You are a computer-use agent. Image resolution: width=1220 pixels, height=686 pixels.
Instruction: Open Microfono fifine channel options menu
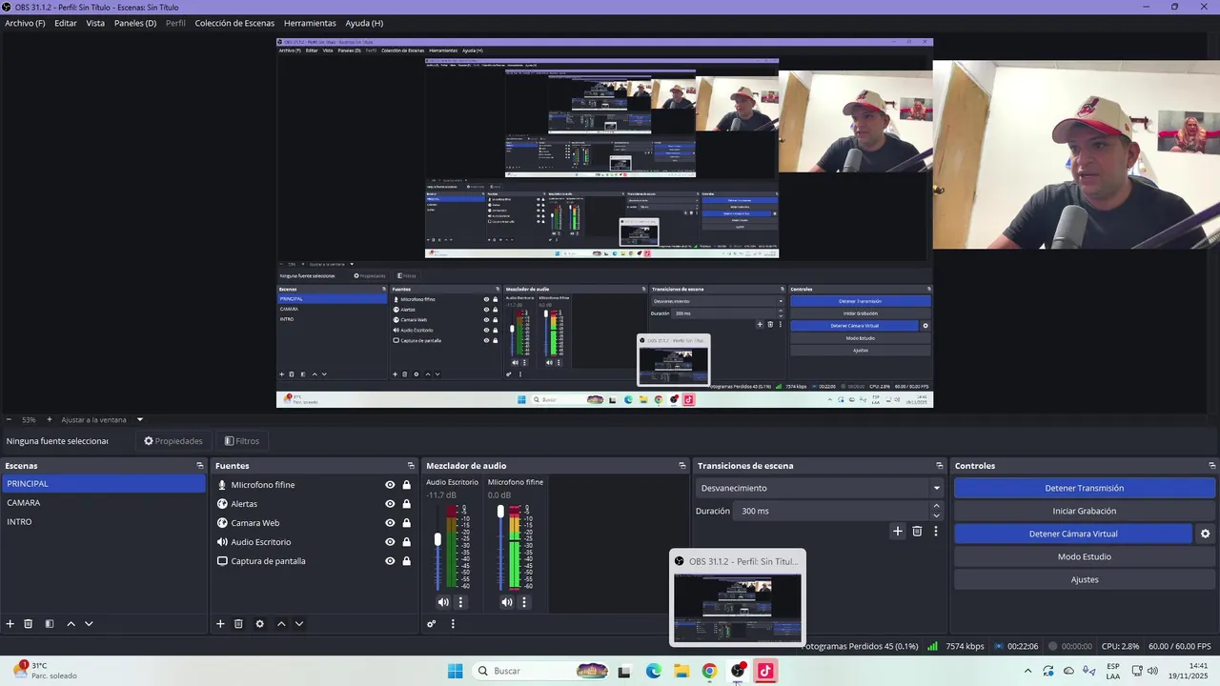(524, 602)
